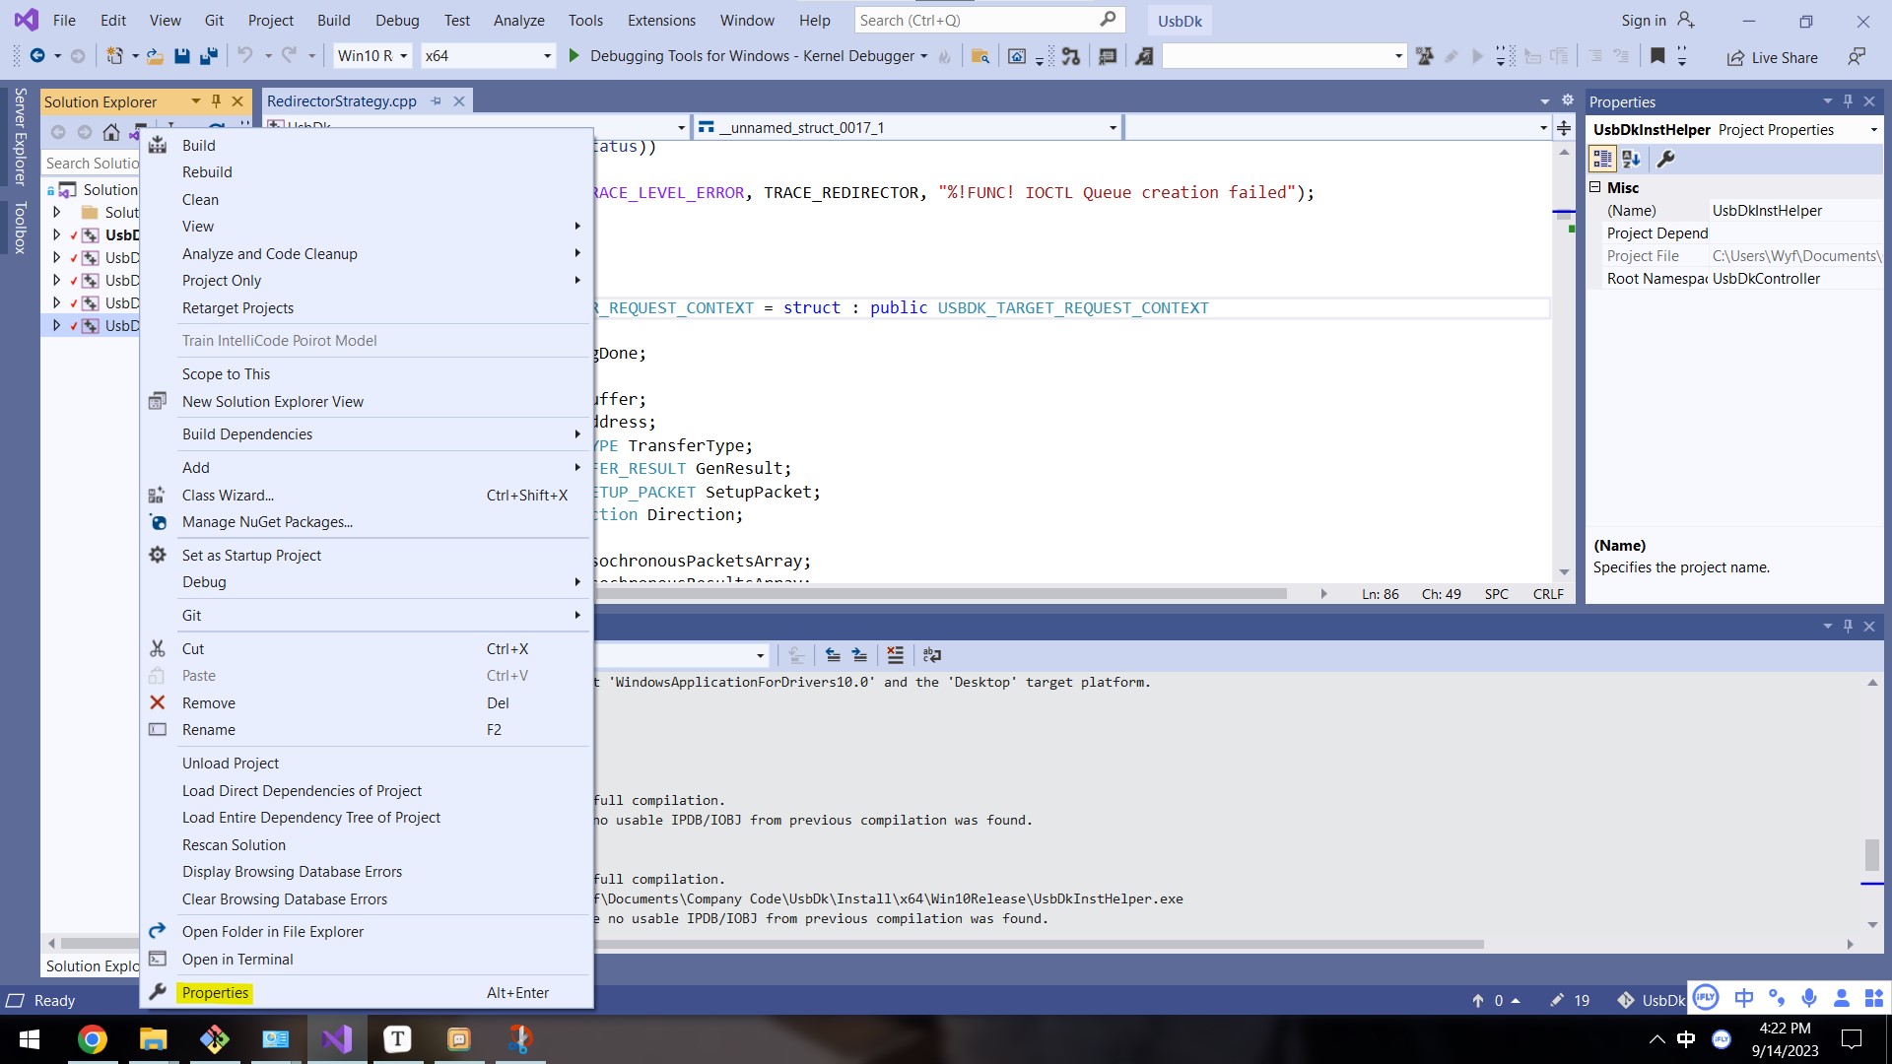Choose Properties from the context menu

(215, 992)
